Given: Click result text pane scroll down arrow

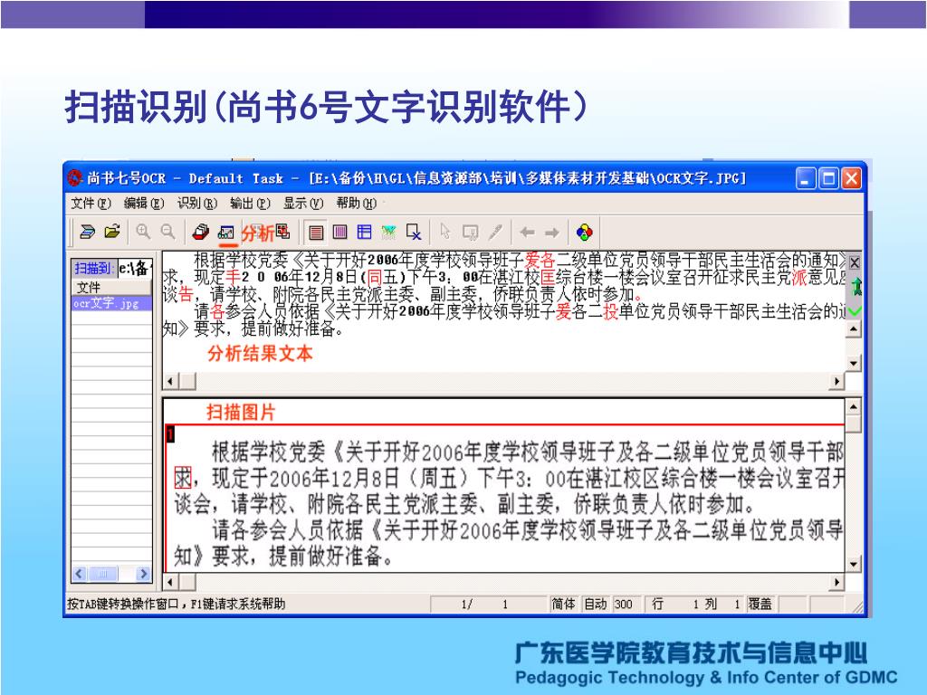Looking at the screenshot, I should click(x=853, y=363).
